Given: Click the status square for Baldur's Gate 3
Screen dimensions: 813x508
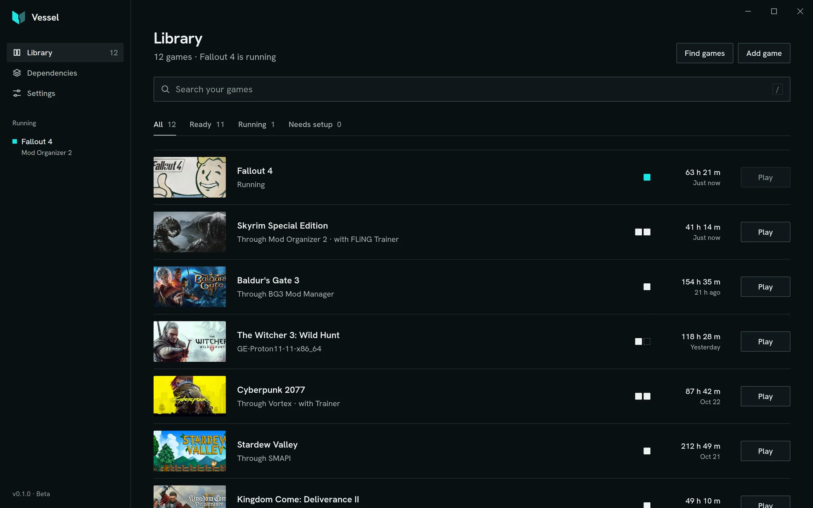Looking at the screenshot, I should click(x=647, y=287).
